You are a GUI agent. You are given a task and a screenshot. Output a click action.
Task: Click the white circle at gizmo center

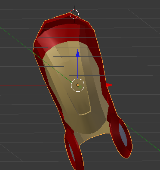(77, 85)
